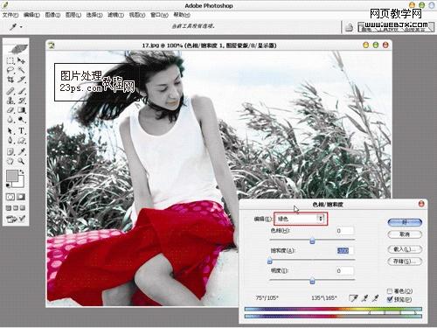Click the foreground color swatch
Screen dimensions: 437x328
pyautogui.click(x=11, y=176)
